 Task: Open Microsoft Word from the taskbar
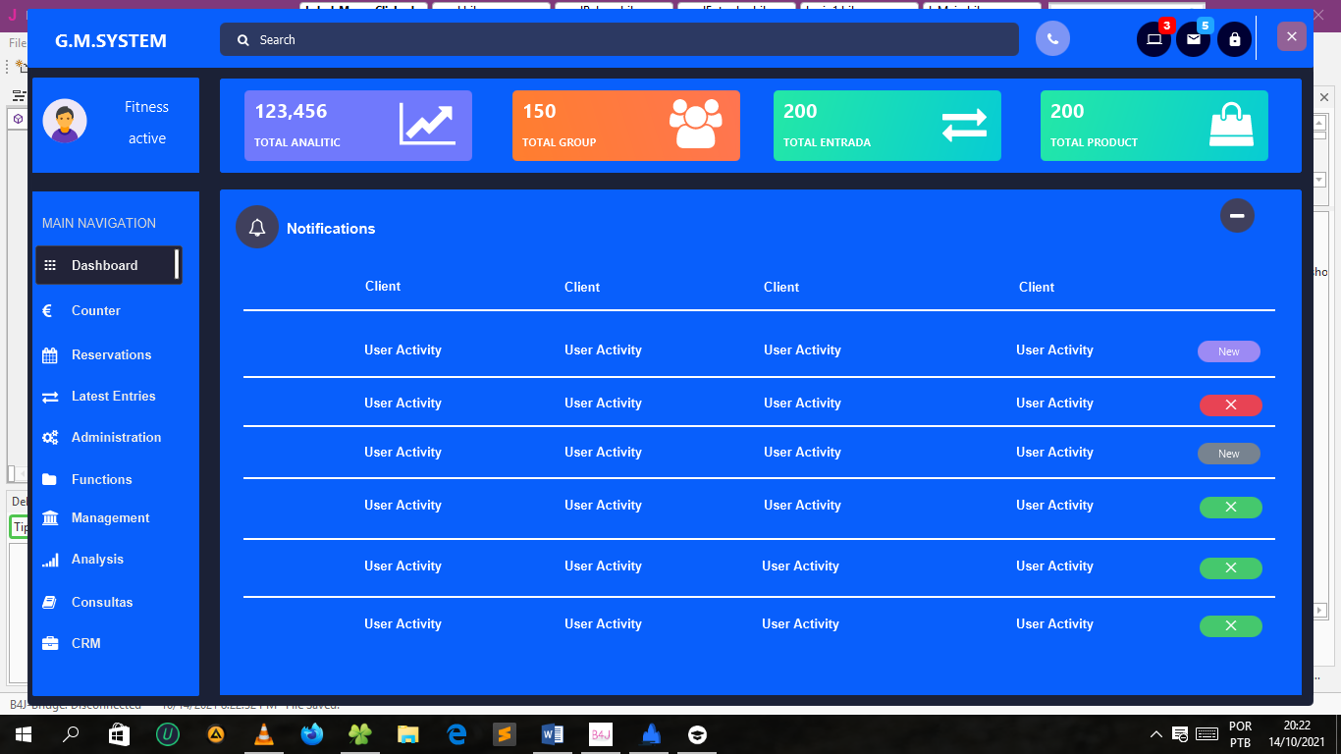pos(553,734)
